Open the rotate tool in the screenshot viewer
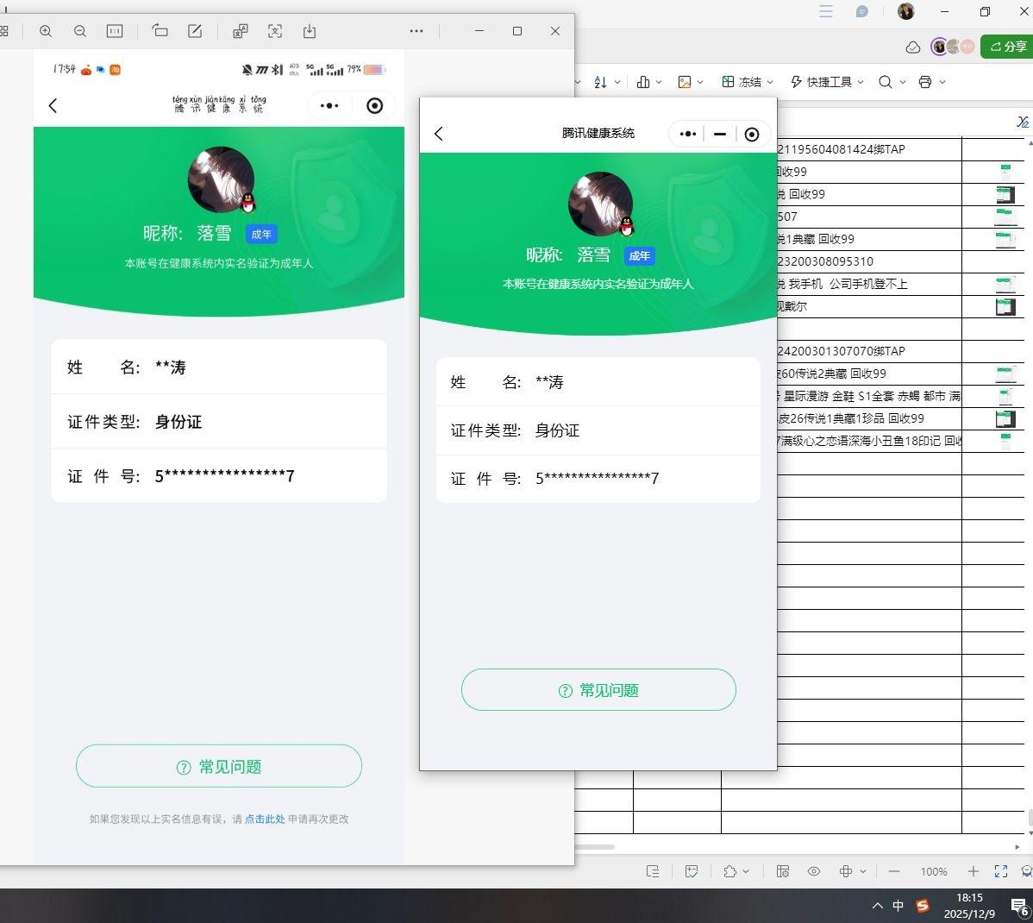1033x923 pixels. pos(160,31)
